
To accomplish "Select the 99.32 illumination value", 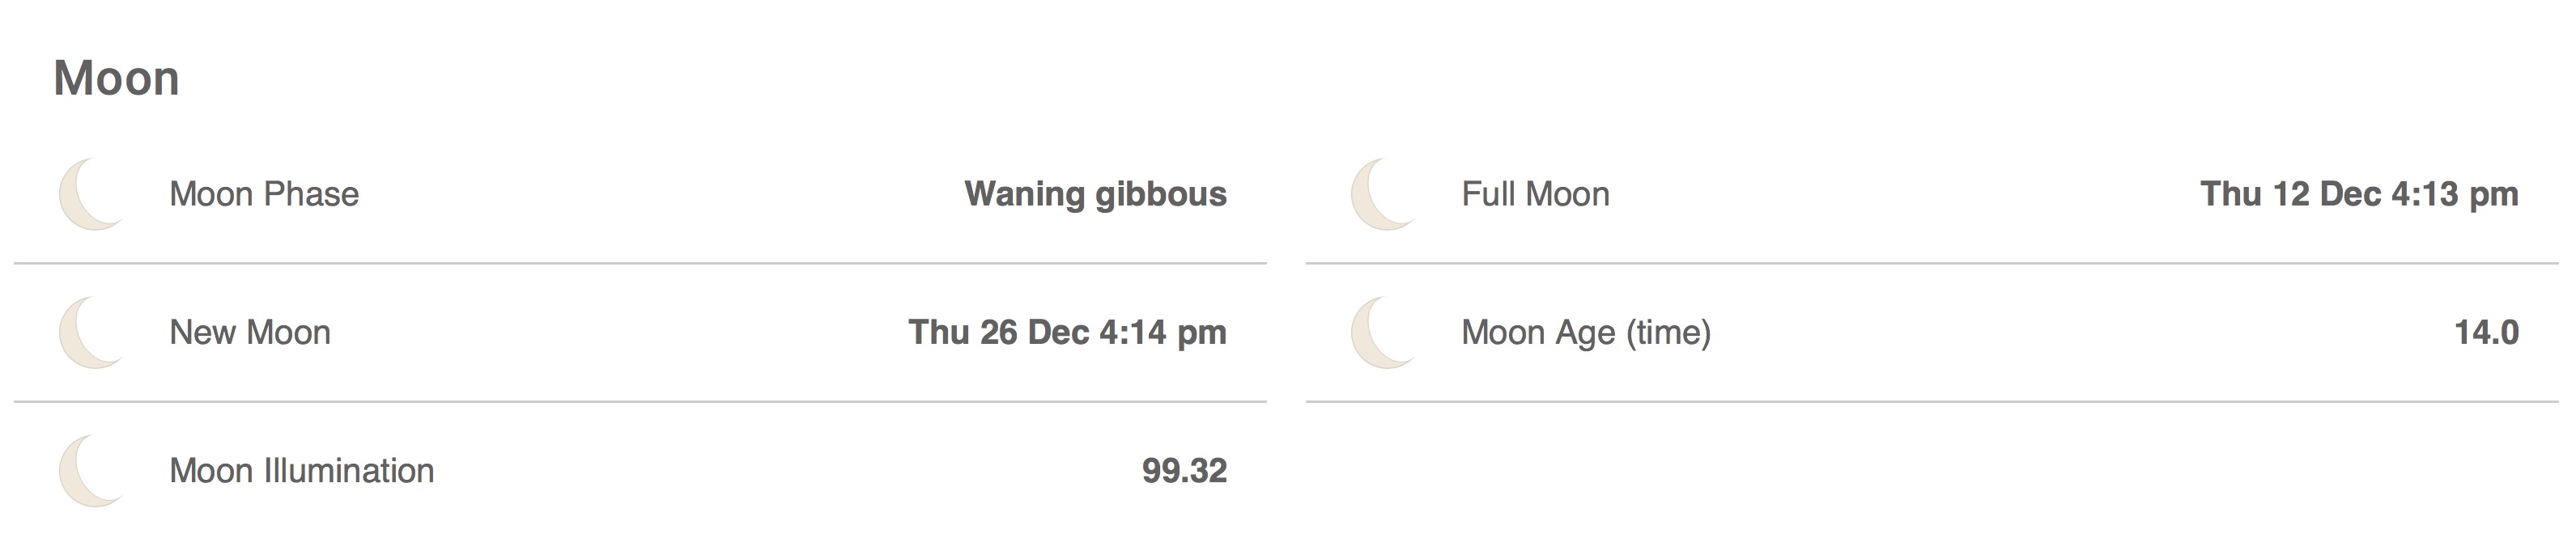I will point(1184,470).
